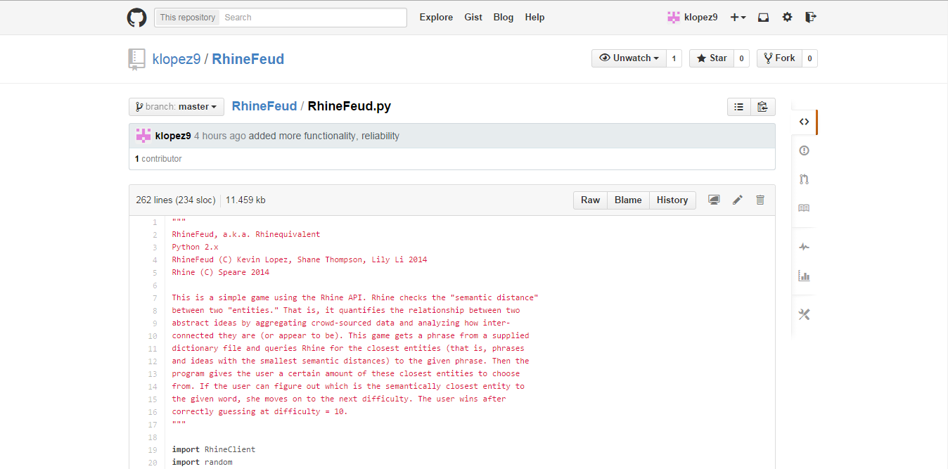Image resolution: width=948 pixels, height=469 pixels.
Task: Go to Gist in top navigation
Action: tap(473, 18)
